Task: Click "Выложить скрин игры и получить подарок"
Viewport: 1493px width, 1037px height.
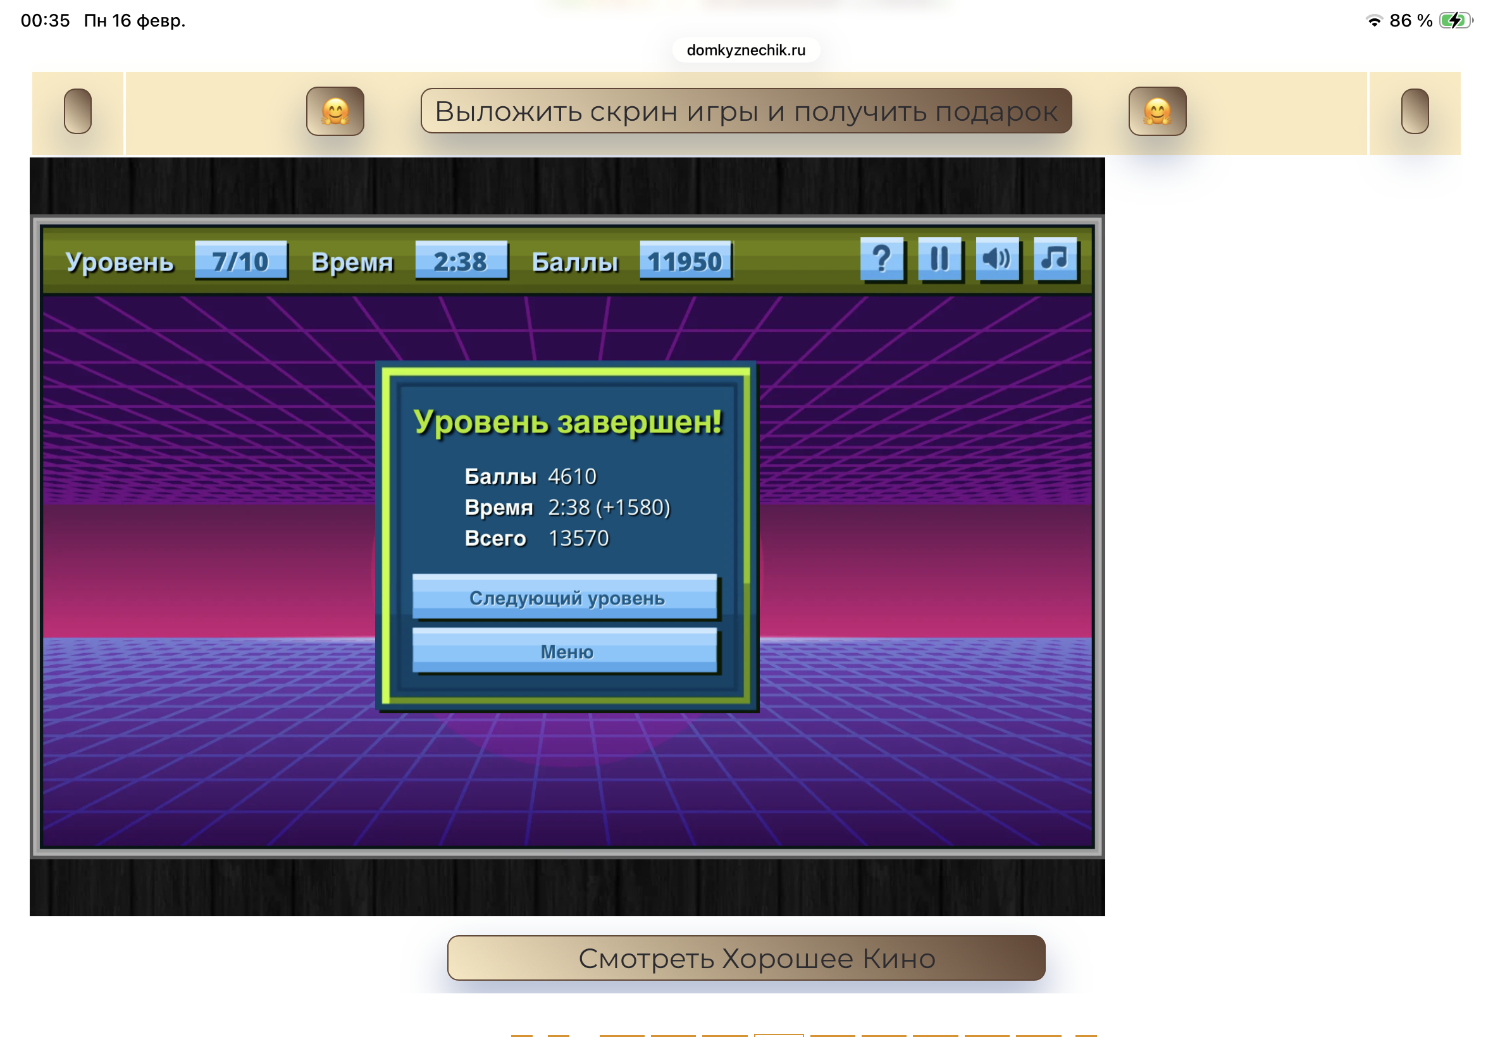Action: point(745,111)
